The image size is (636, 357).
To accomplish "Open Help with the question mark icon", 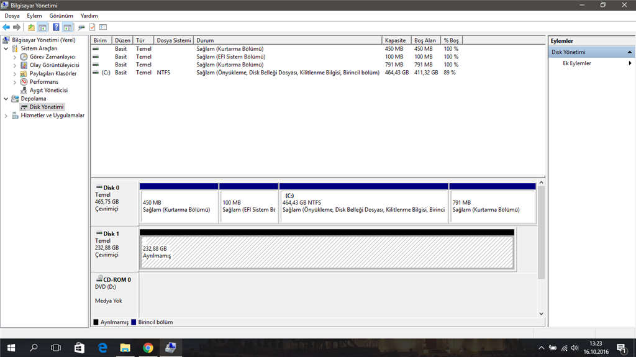I will pos(56,27).
